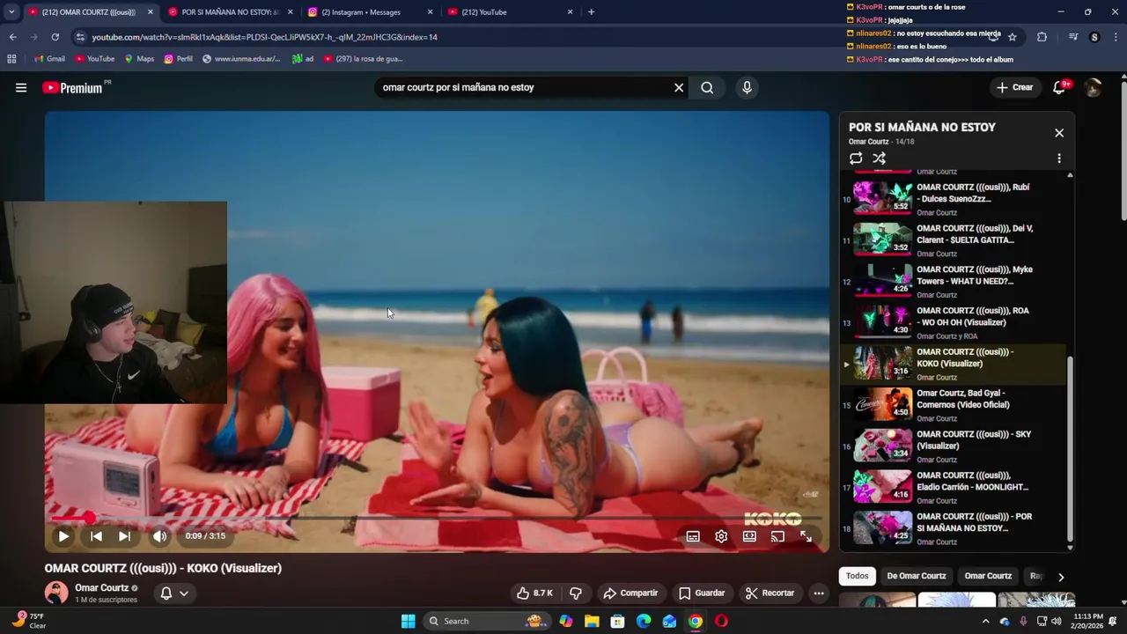Play MOONLIGHT playlist item 17
1127x634 pixels.
tap(954, 487)
